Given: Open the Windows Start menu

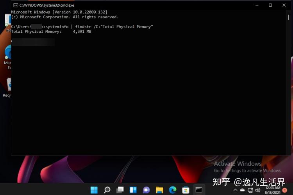Looking at the screenshot, I should click(x=94, y=190).
